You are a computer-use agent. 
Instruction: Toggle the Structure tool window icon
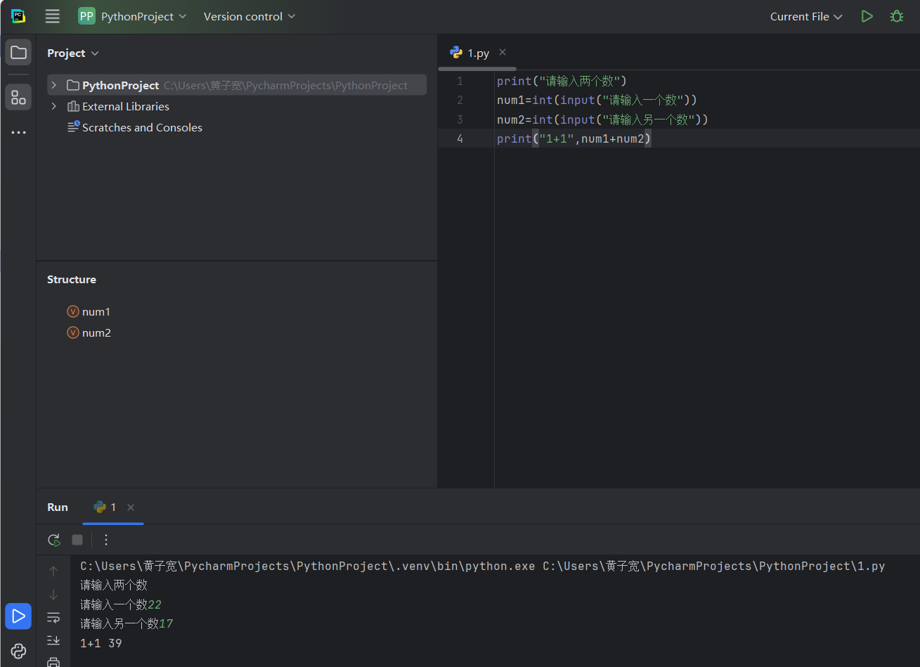point(18,97)
